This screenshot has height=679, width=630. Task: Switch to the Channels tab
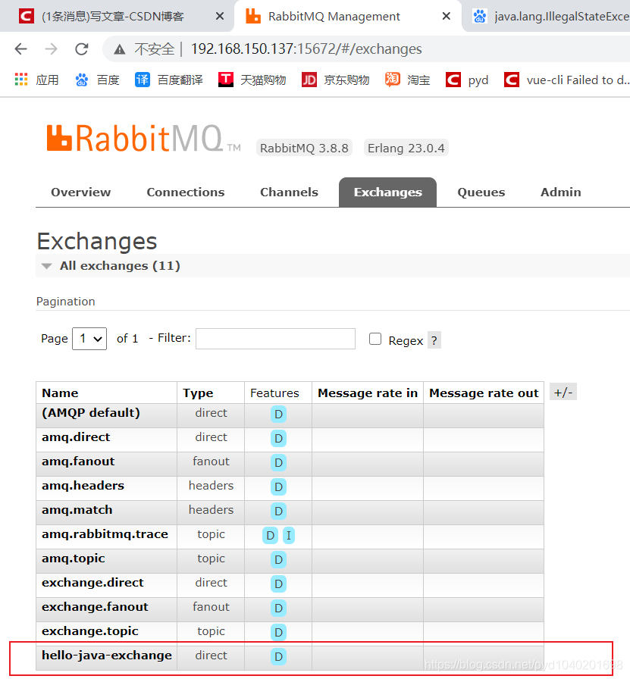(289, 192)
